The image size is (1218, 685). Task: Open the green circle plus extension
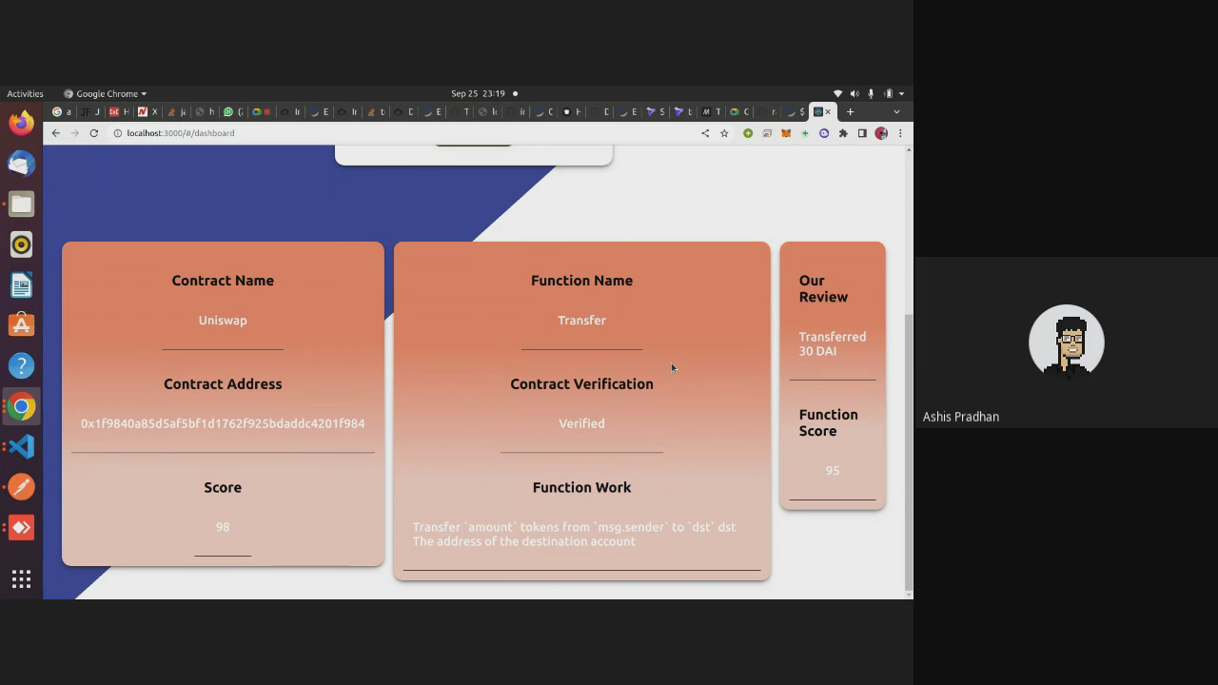tap(748, 133)
